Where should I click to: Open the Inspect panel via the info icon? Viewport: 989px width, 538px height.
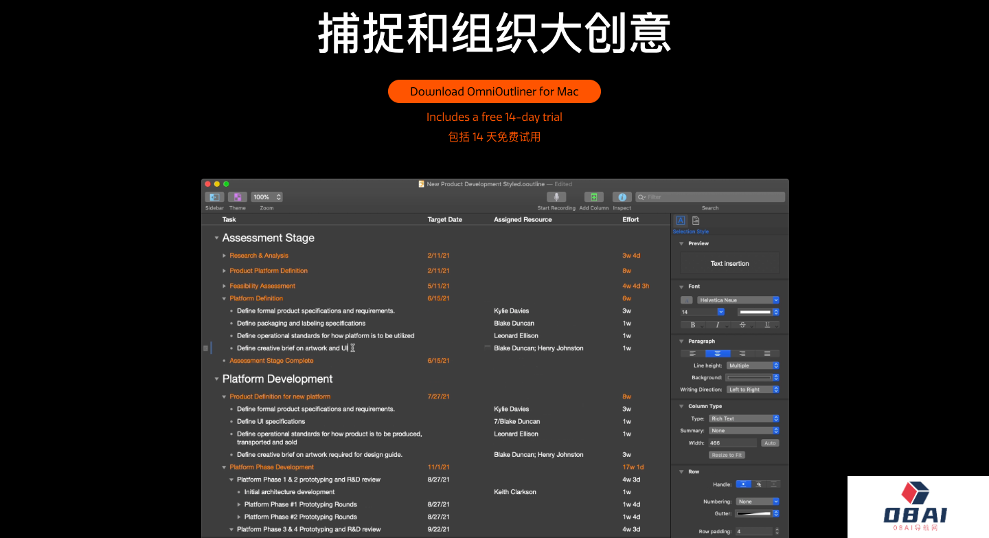point(622,197)
